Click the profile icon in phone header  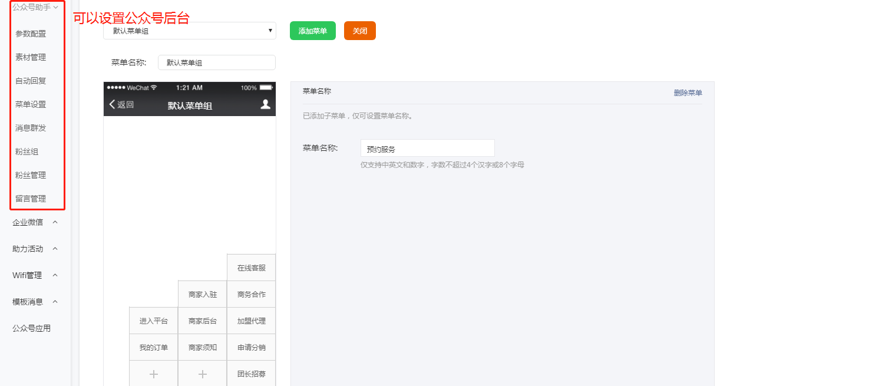tap(265, 104)
